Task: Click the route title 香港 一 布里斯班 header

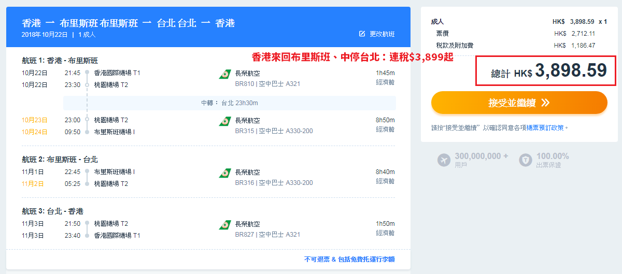Action: click(129, 23)
